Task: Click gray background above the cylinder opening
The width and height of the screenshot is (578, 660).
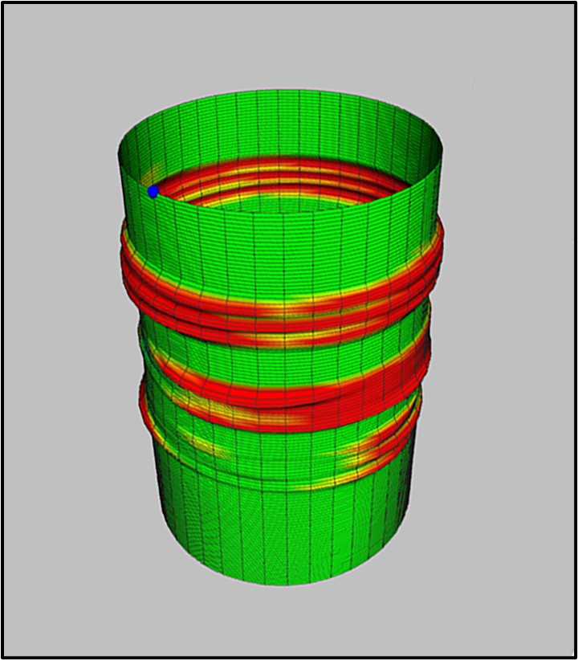Action: 281,48
